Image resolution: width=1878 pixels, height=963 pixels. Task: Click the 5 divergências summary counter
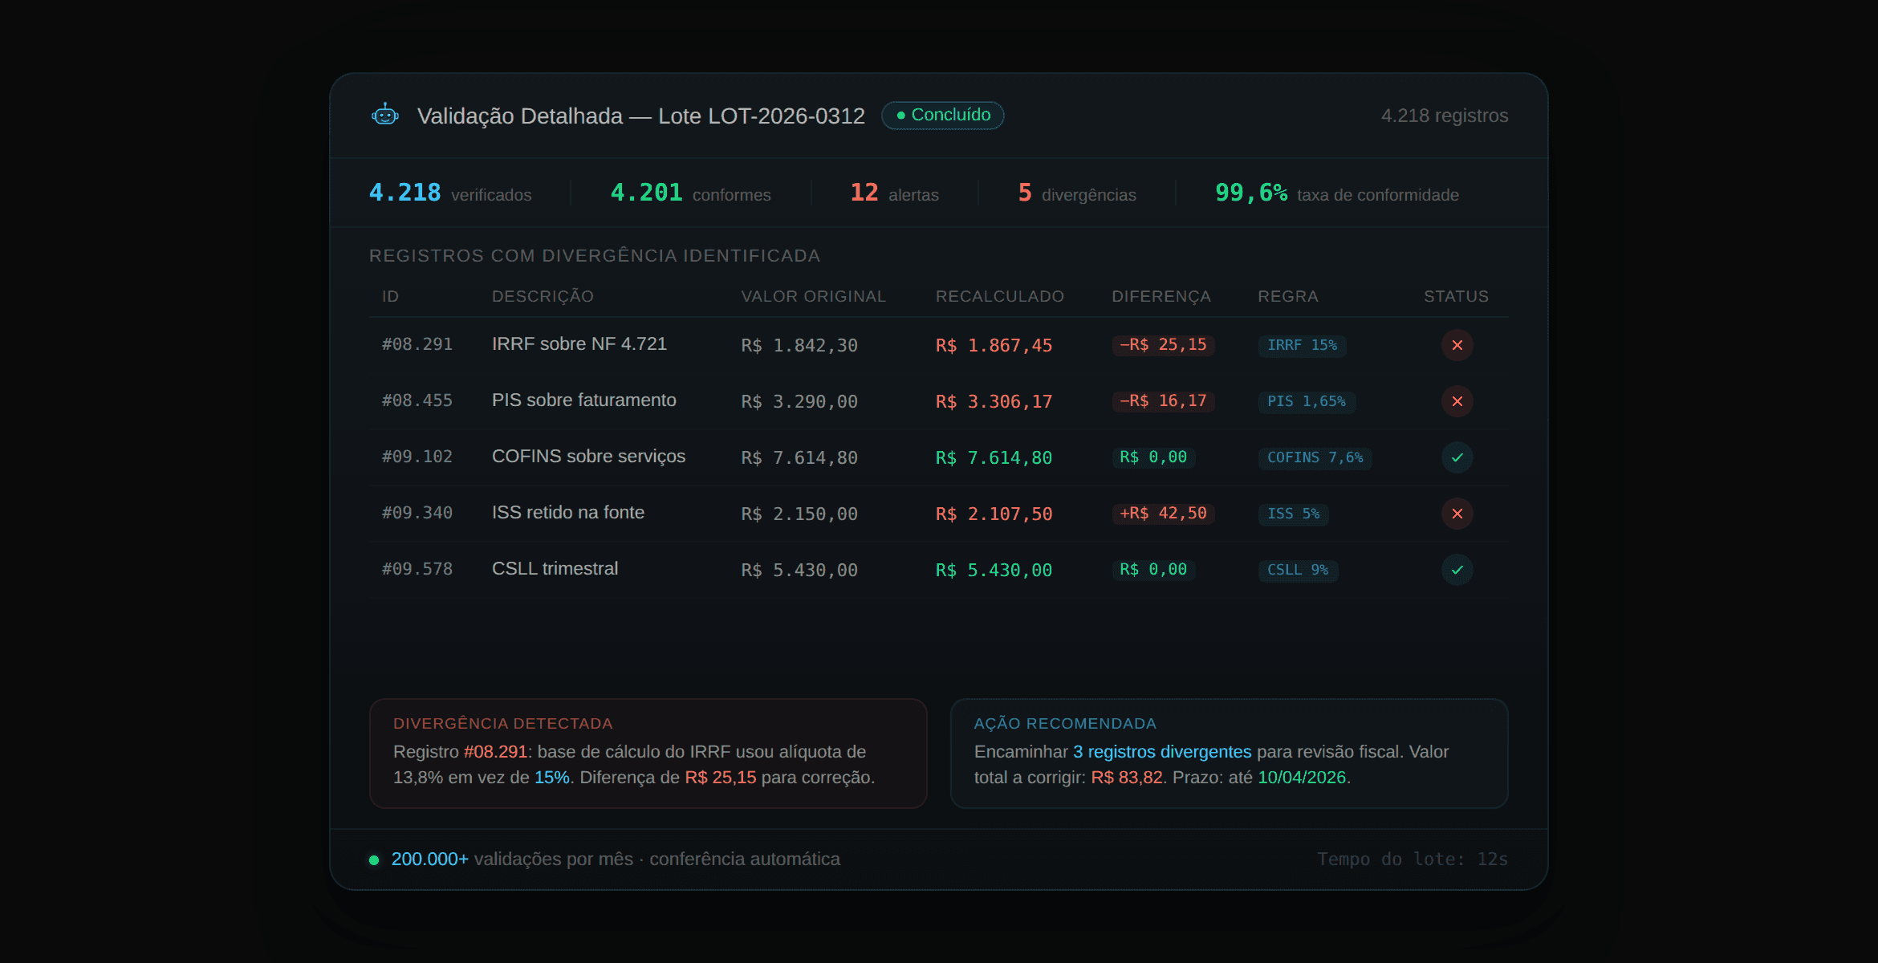(x=1076, y=193)
